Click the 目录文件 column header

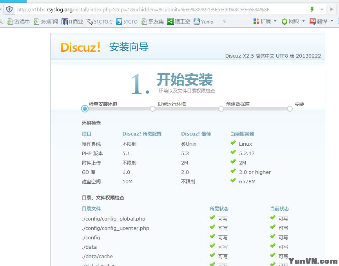(91, 208)
